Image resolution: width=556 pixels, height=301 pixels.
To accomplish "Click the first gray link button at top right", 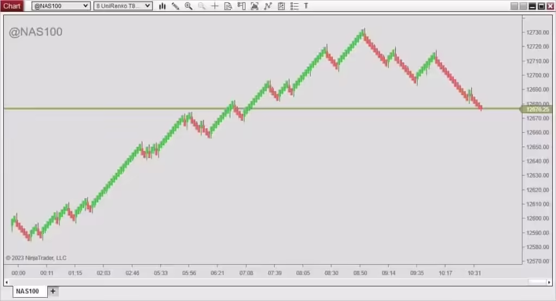I will pos(515,6).
